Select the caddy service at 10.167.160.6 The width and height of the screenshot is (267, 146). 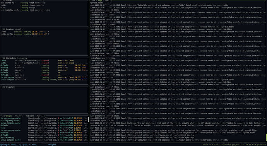44,32
